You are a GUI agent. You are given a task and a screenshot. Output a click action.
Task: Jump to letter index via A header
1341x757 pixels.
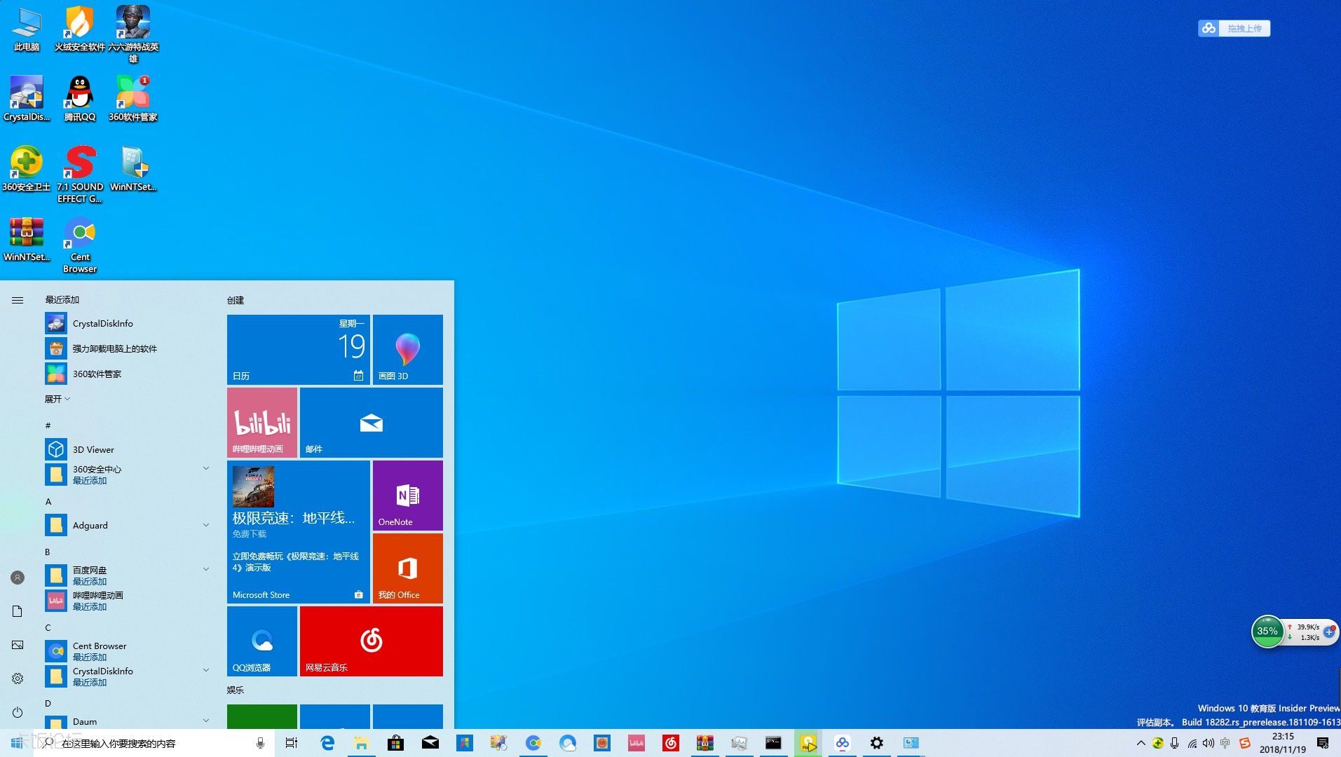[48, 501]
